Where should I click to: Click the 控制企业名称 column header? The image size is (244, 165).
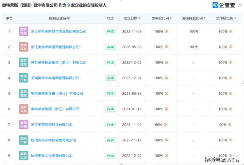pyautogui.click(x=59, y=18)
